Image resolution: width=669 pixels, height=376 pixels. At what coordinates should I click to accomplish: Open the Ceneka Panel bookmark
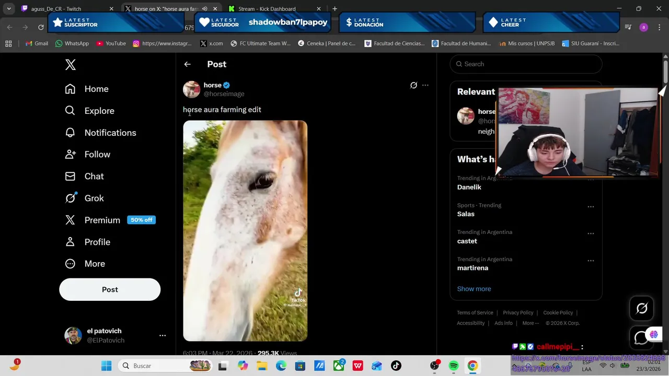pos(327,43)
